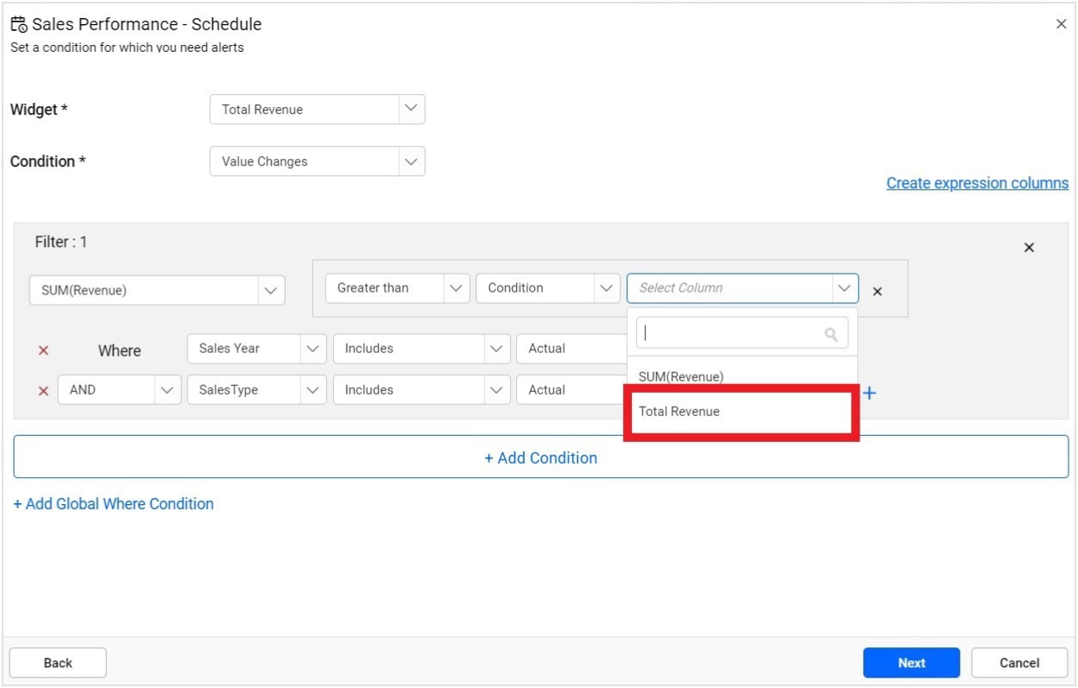Click the X icon to remove Filter 1

1029,247
